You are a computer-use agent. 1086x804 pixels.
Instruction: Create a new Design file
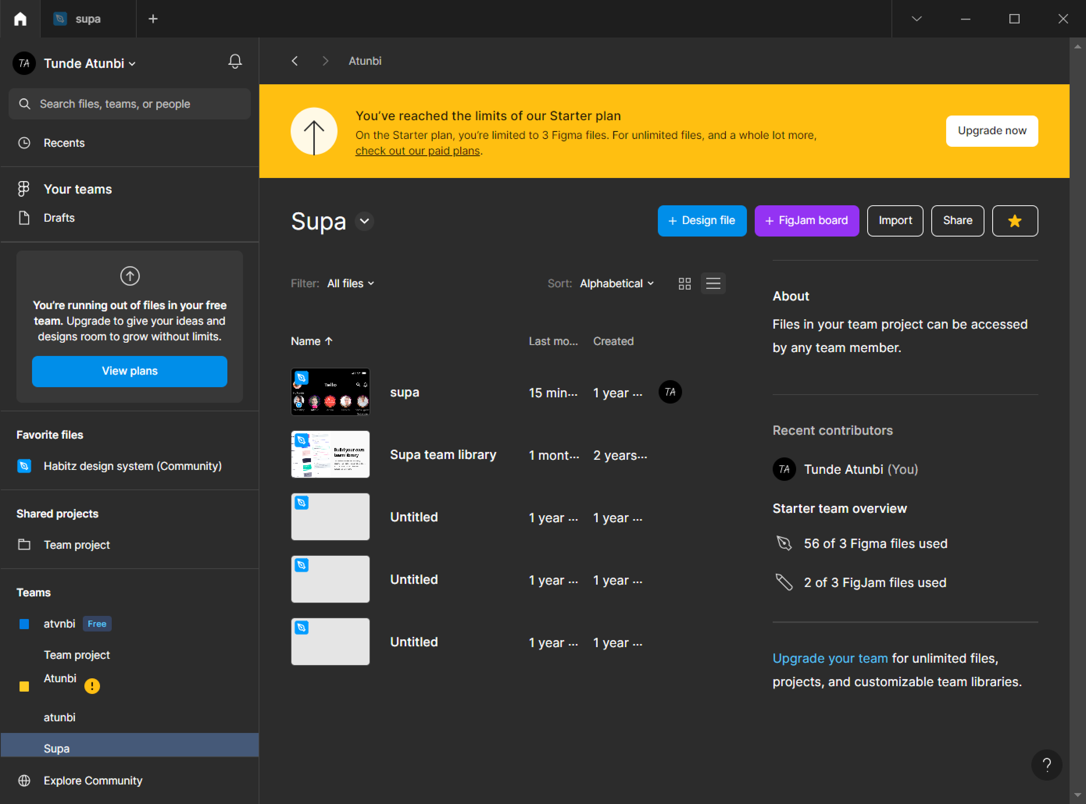point(702,221)
